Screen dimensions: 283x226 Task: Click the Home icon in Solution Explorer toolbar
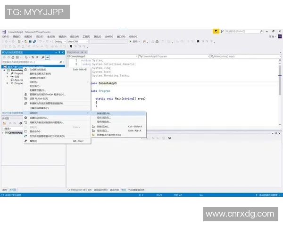(x=13, y=57)
